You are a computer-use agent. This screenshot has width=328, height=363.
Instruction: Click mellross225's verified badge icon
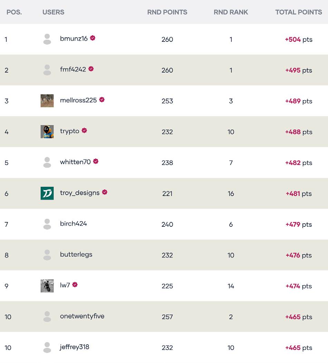click(x=102, y=100)
